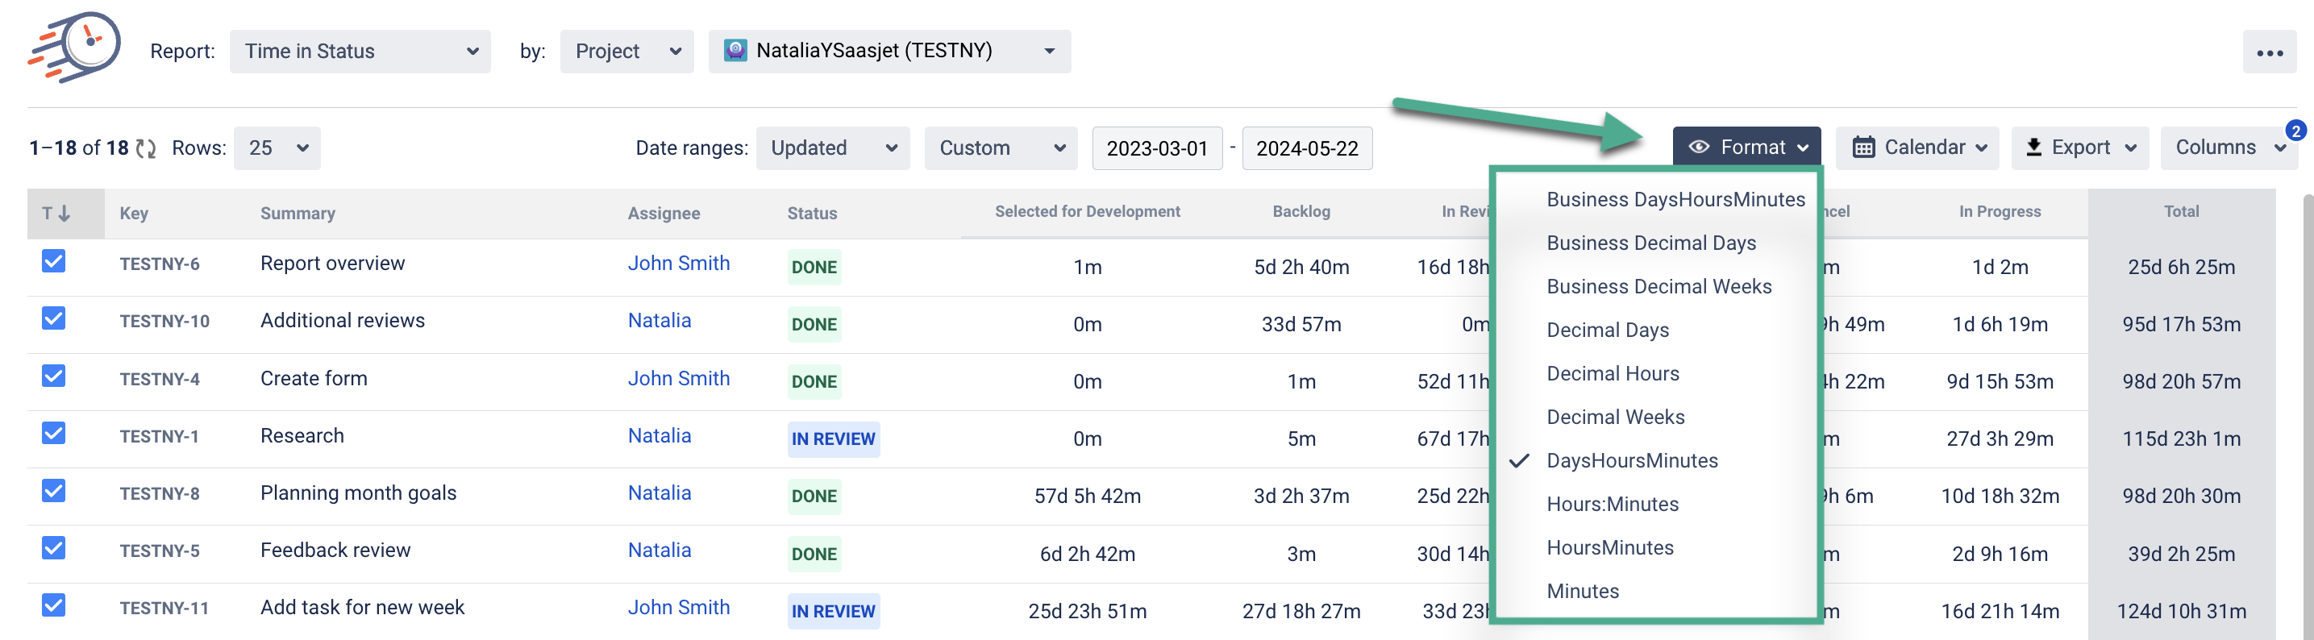2314x640 pixels.
Task: Open the three-dots more options menu
Action: [2269, 53]
